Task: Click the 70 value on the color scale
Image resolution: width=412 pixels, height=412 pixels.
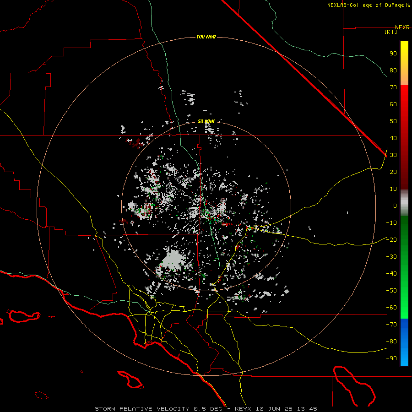Action: coord(393,87)
